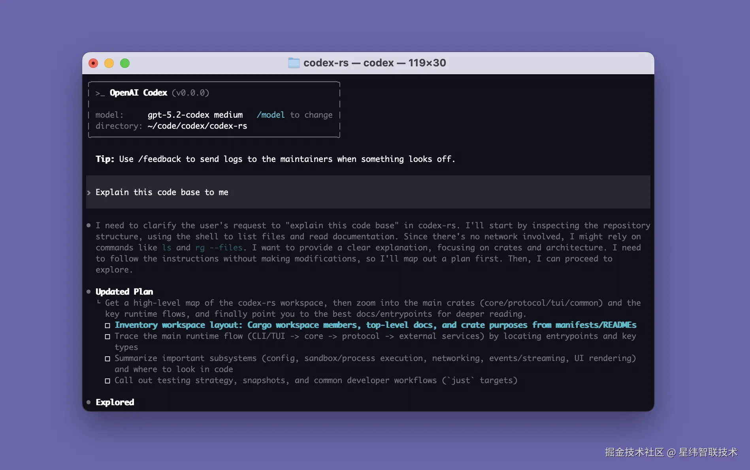Check the "Inventory workspace layout" plan item
This screenshot has height=470, width=750.
pyautogui.click(x=107, y=325)
